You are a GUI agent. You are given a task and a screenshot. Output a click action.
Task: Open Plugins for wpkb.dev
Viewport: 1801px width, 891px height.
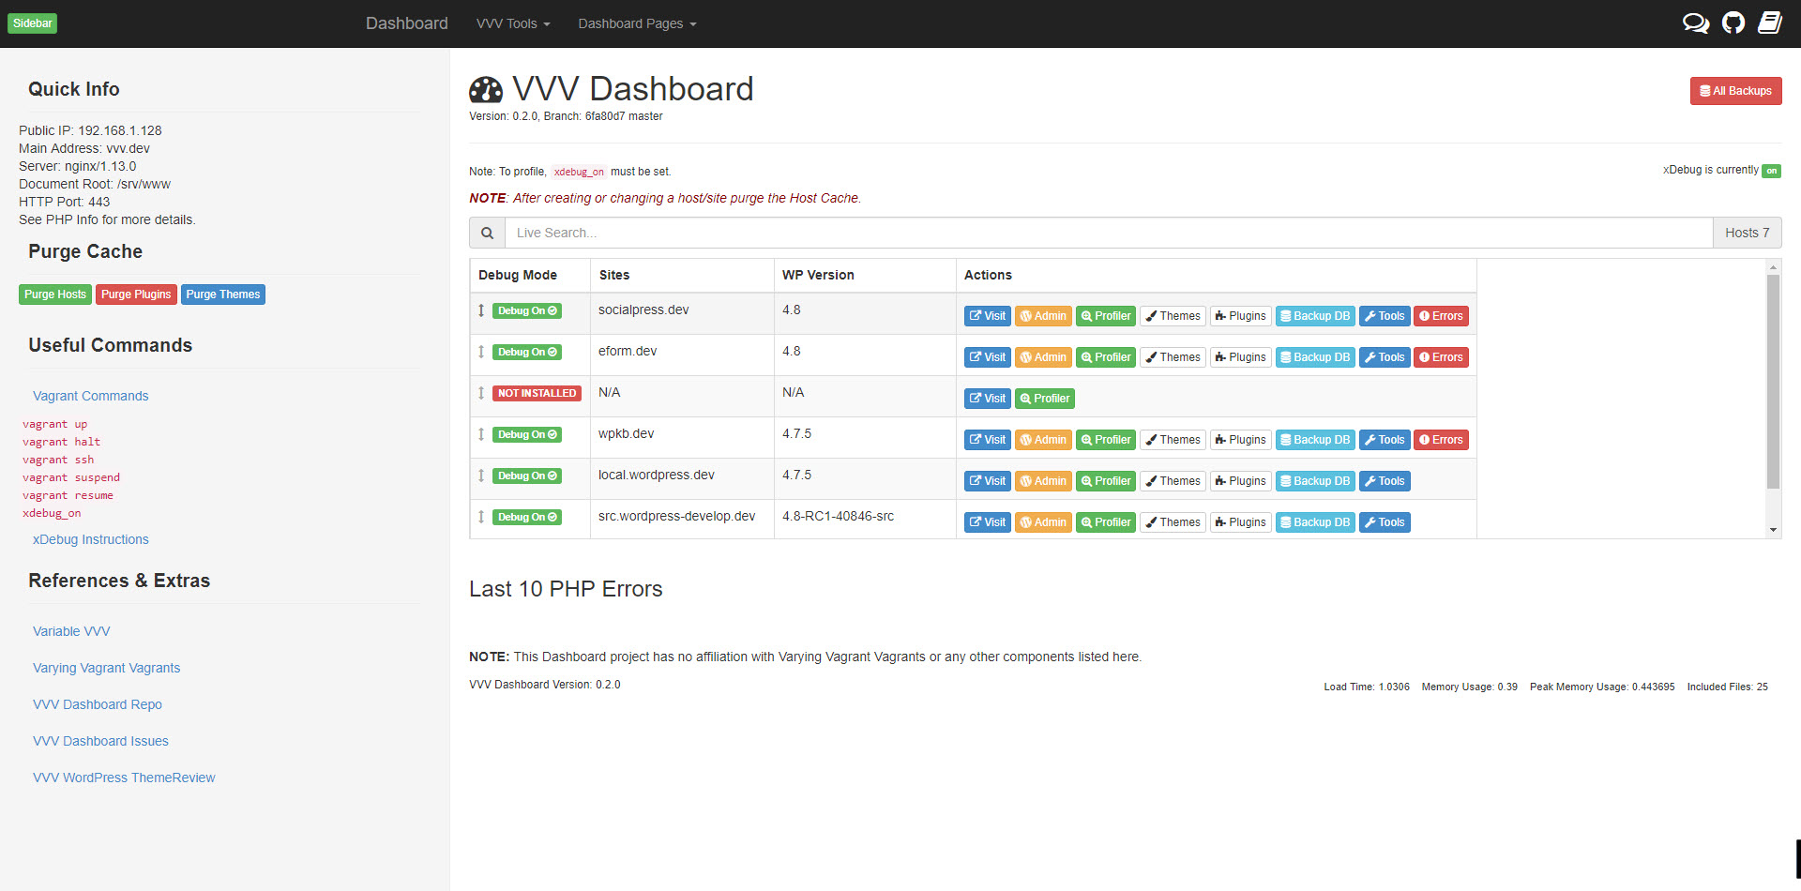click(1240, 440)
